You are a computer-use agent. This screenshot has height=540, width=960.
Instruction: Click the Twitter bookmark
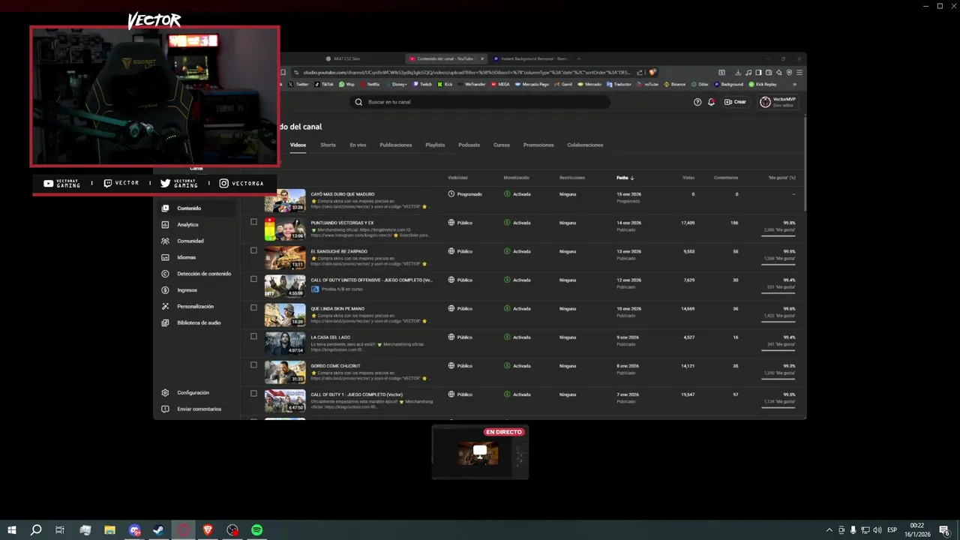tap(298, 85)
